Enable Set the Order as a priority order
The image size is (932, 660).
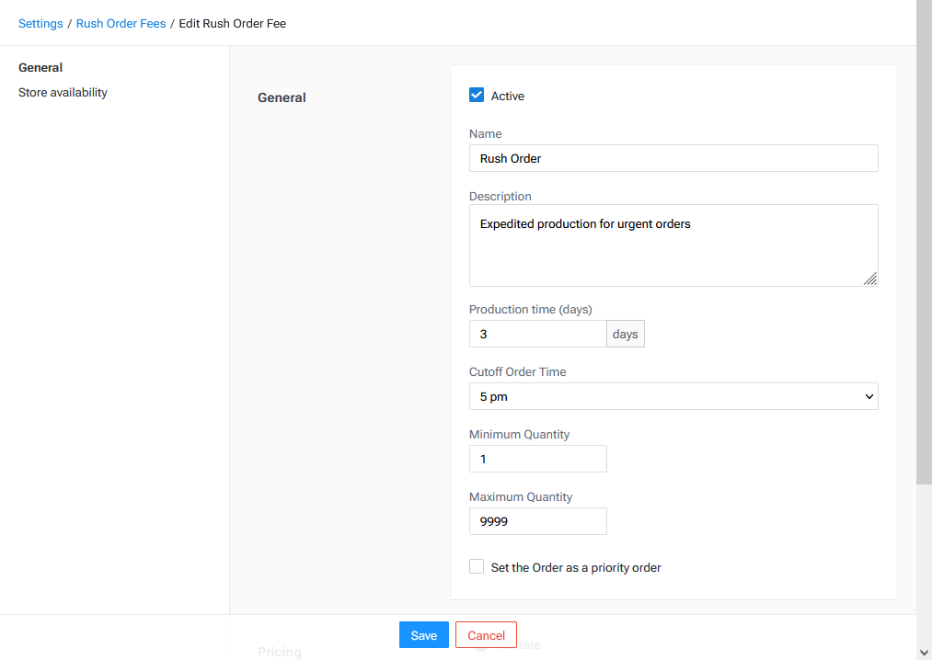(477, 566)
